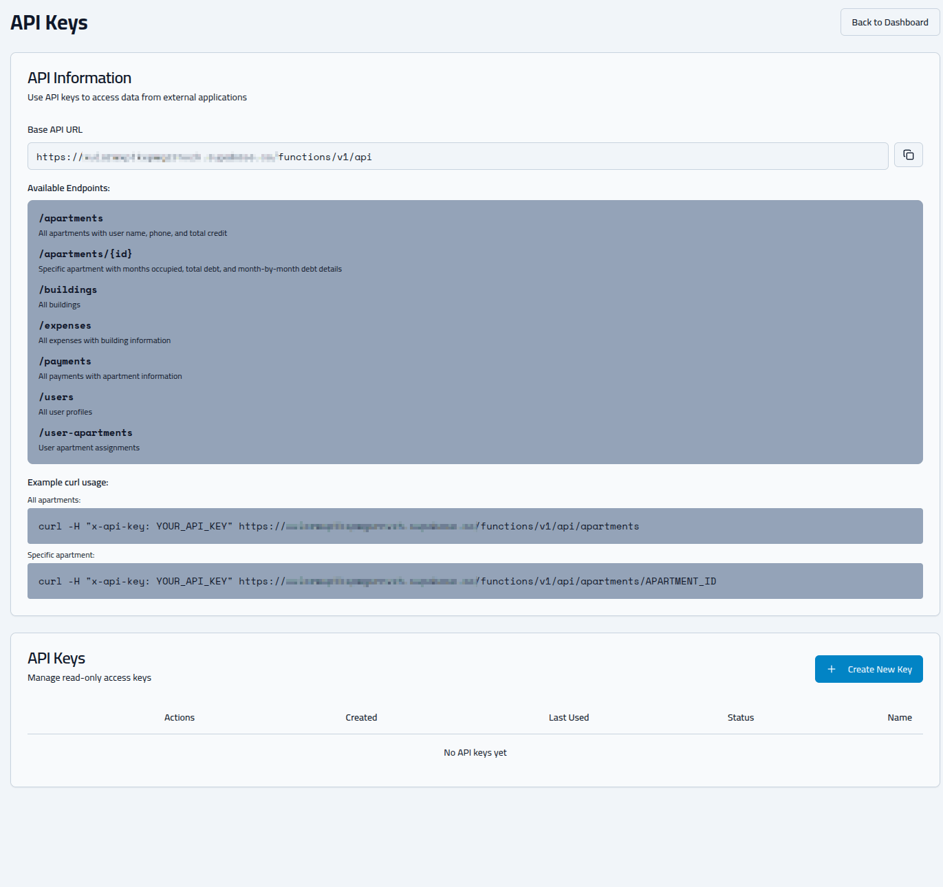Click the /apartments/{id} endpoint entry
The width and height of the screenshot is (943, 887).
(x=85, y=254)
